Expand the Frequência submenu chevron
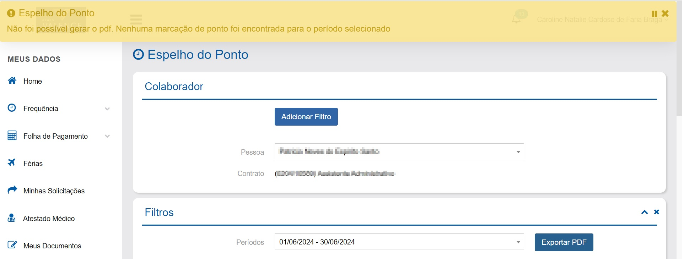This screenshot has width=684, height=259. pyautogui.click(x=107, y=109)
